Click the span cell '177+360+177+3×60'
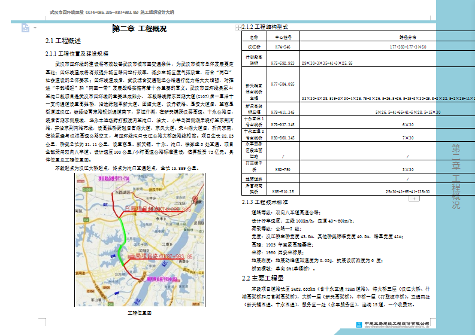Screen dimensions: 475x335 (x=408, y=47)
